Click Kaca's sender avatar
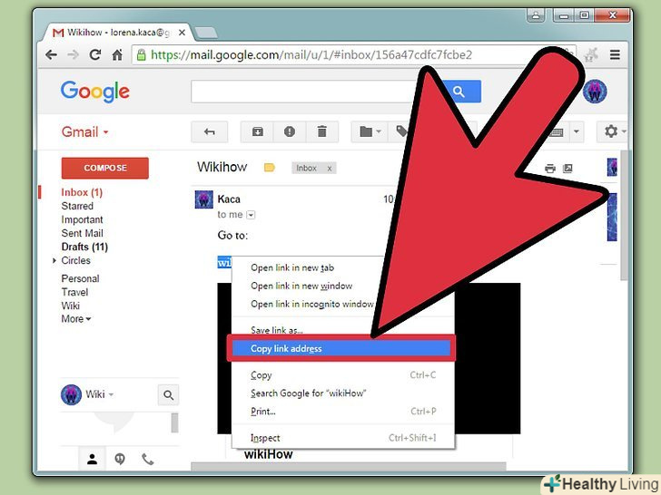The height and width of the screenshot is (495, 661). coord(204,199)
